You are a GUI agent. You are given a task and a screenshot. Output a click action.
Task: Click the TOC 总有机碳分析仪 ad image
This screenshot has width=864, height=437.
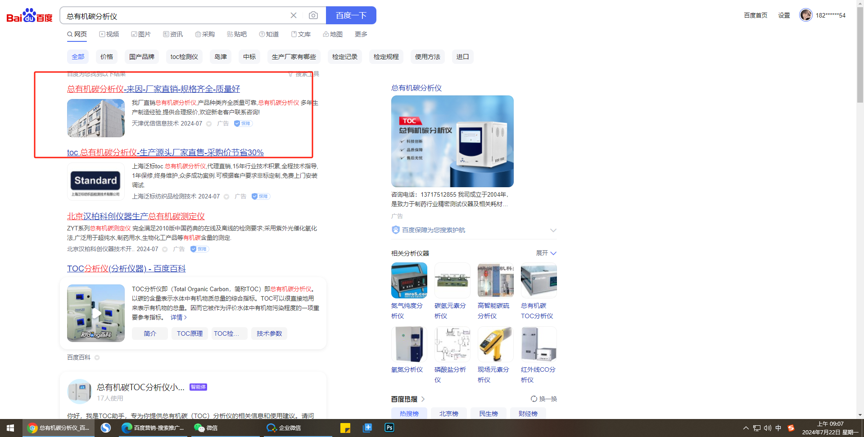[452, 141]
